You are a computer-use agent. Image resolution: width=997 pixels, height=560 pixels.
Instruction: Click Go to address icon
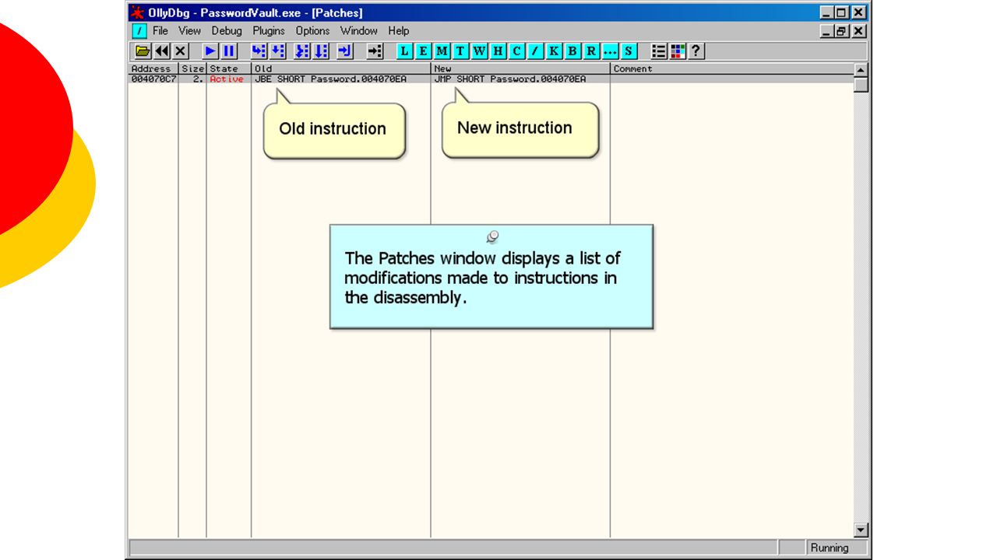click(x=375, y=51)
